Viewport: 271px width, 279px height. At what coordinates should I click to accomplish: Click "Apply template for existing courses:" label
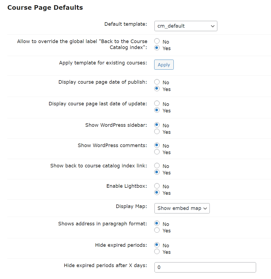103,63
